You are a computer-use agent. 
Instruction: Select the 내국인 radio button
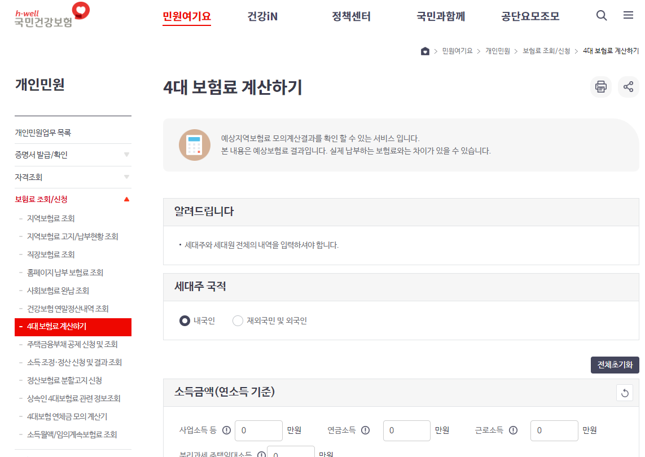(x=186, y=320)
